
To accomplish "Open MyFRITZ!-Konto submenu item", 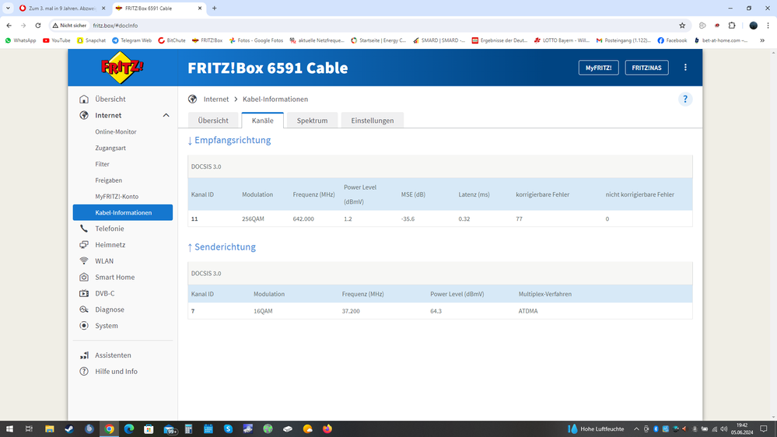I will [117, 196].
